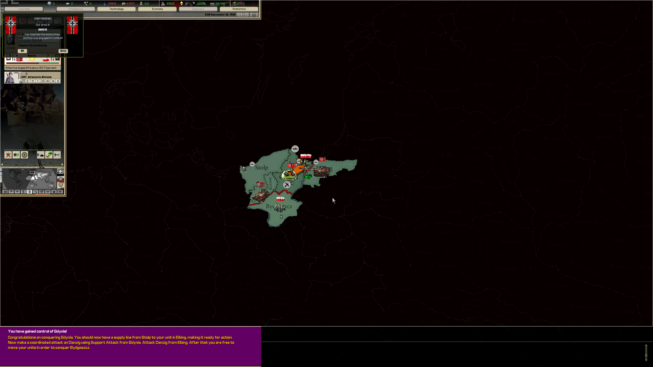The width and height of the screenshot is (653, 367).
Task: Open the Technology tab
Action: click(117, 9)
